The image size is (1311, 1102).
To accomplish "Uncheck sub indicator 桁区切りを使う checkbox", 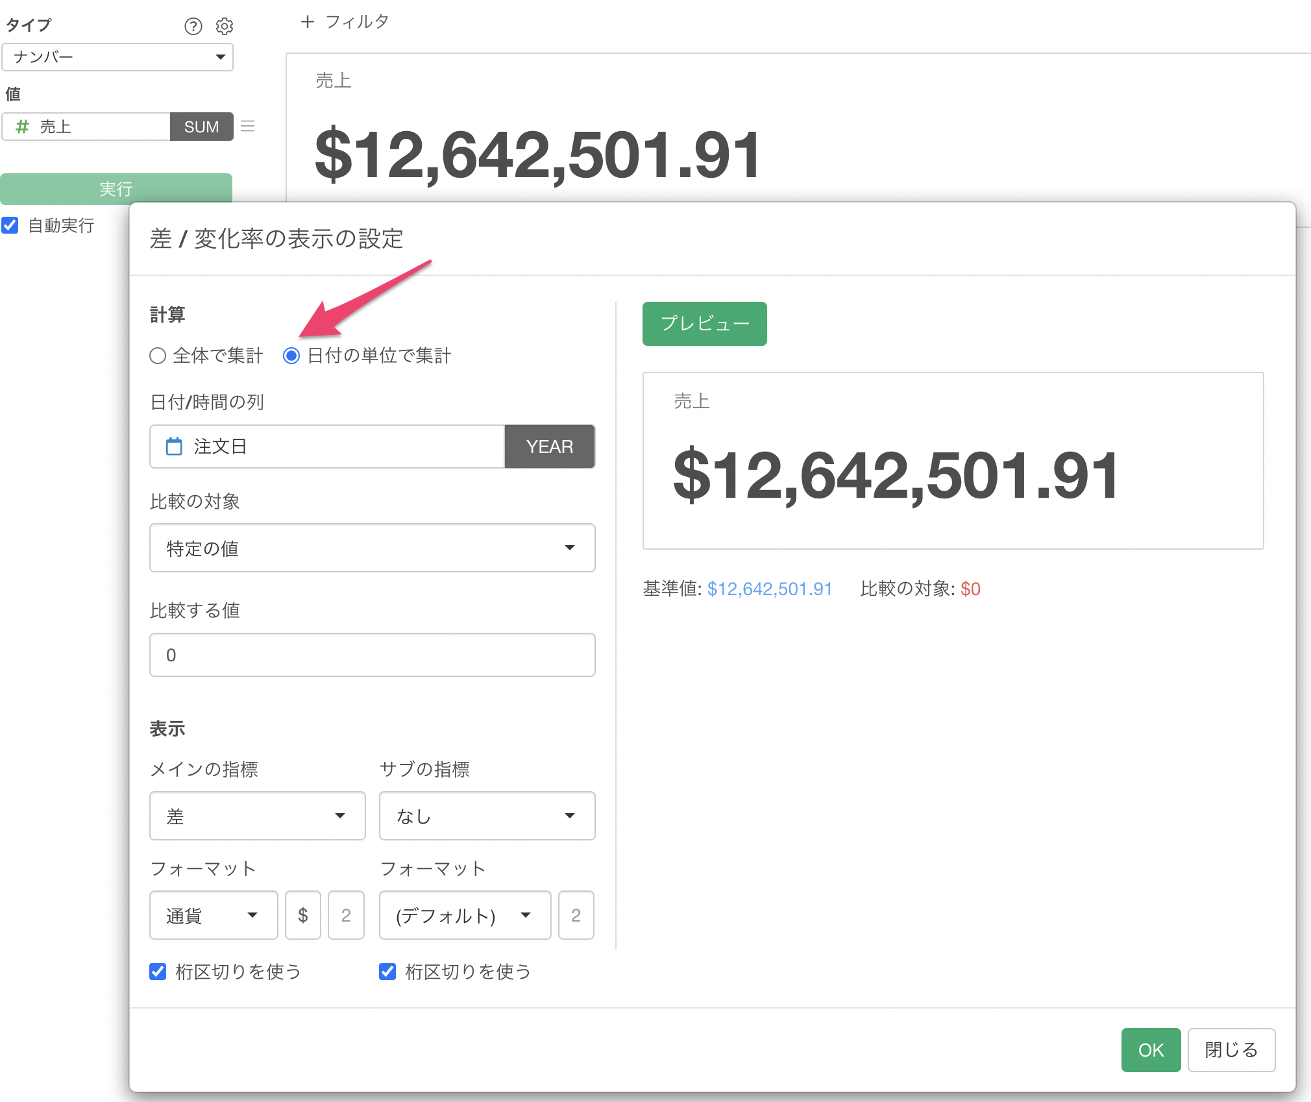I will pos(387,971).
